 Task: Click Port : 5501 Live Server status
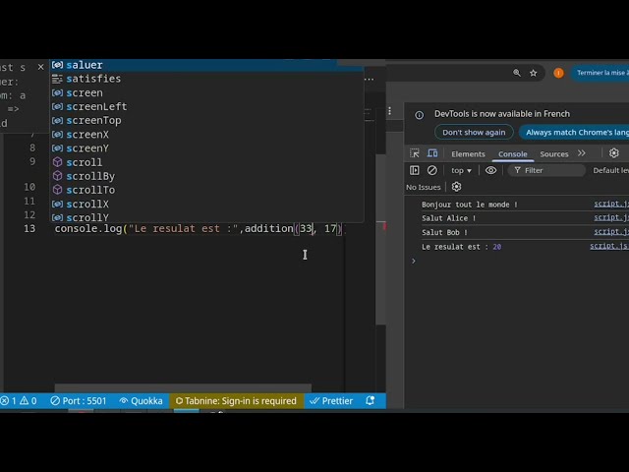click(79, 400)
